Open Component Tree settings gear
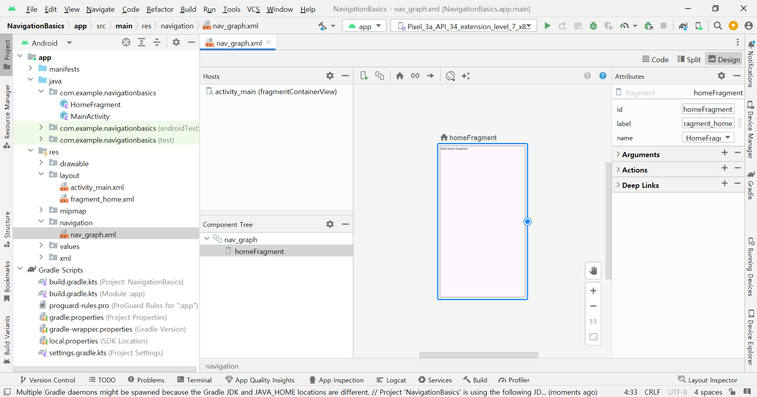 tap(330, 224)
